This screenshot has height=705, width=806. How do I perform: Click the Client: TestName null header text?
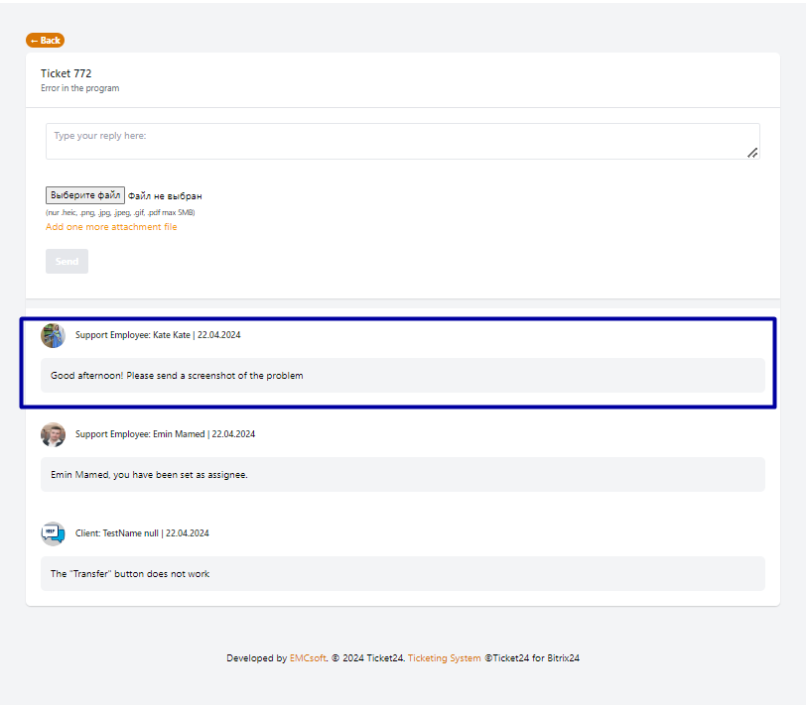tap(142, 533)
